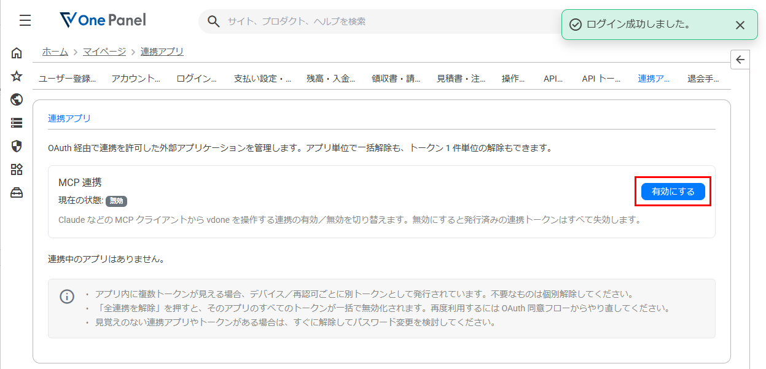
Task: Click the 連携中のアプリはありません text
Action: pos(106,259)
